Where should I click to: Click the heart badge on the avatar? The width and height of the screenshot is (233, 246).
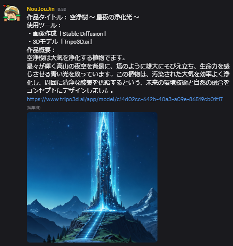click(4, 6)
